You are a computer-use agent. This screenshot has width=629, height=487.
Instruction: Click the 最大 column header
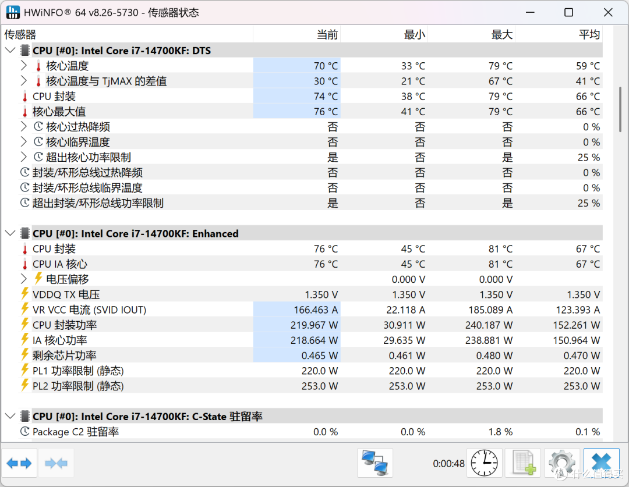point(472,34)
